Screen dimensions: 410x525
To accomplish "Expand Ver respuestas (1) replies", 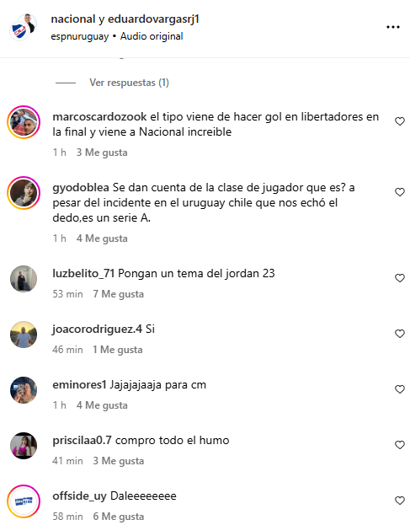I will pos(129,83).
